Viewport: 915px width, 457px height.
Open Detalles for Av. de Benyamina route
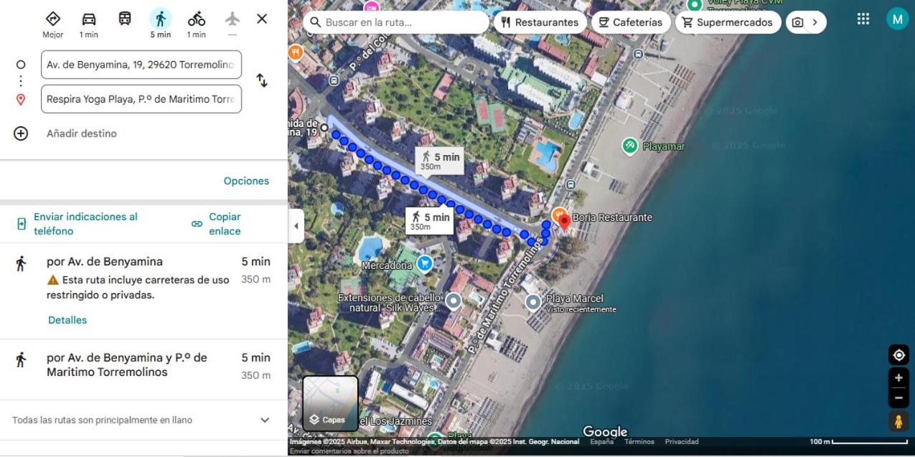coord(67,320)
